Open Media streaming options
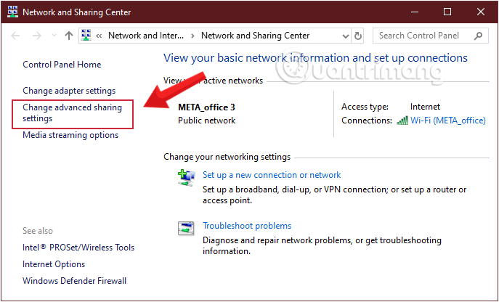 coord(70,135)
